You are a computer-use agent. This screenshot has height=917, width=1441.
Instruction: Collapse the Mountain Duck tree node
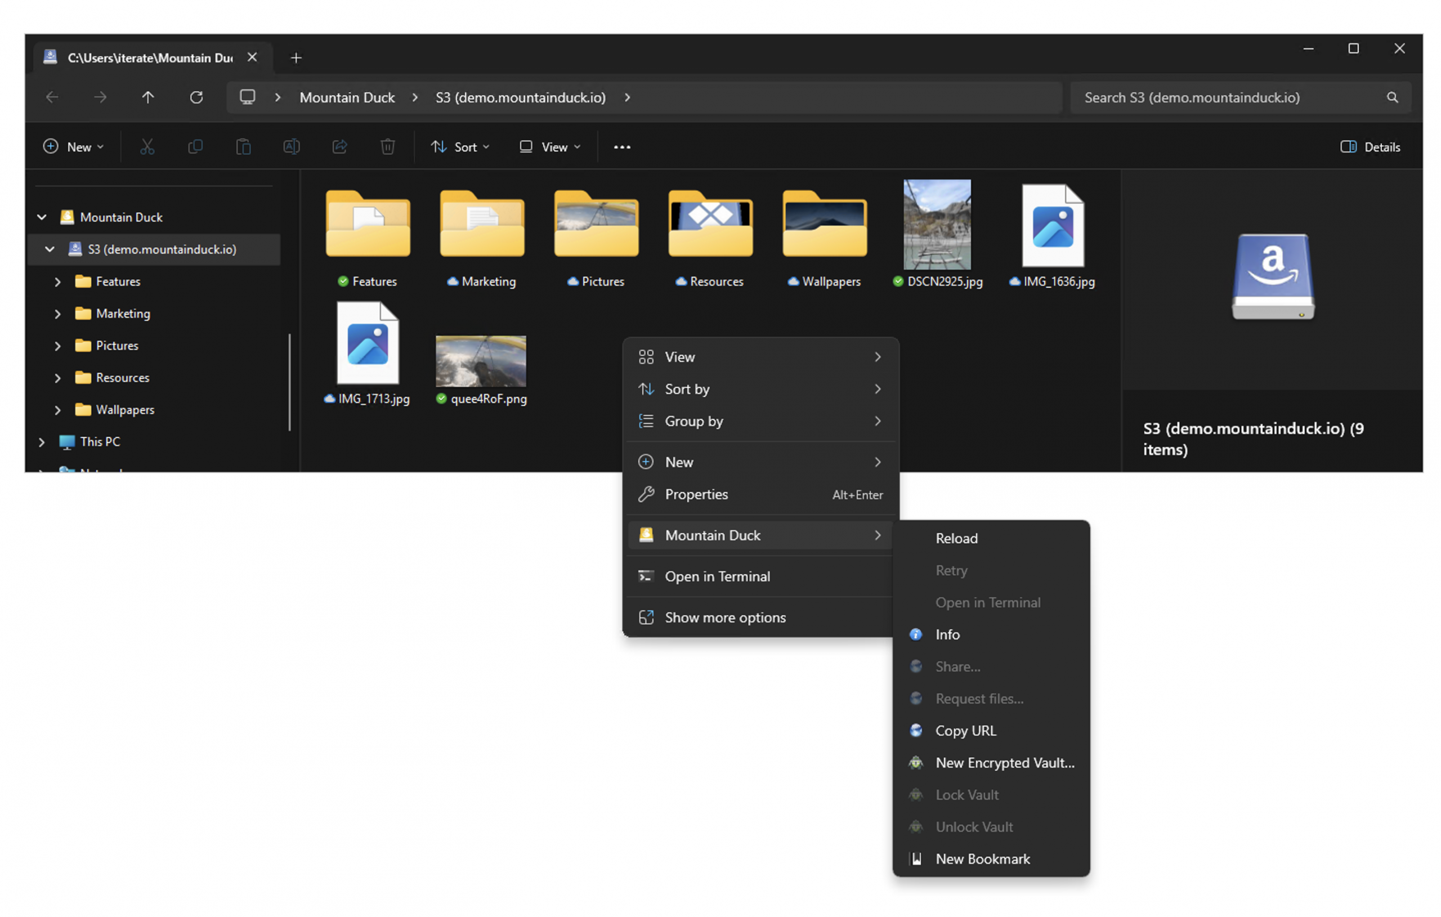(x=42, y=217)
